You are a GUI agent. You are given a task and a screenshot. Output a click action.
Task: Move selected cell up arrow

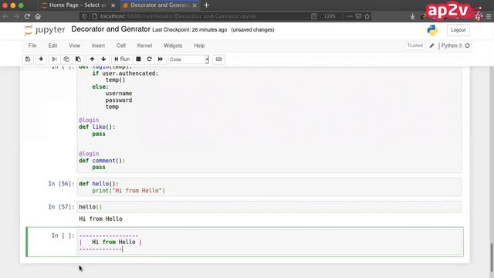[92, 59]
